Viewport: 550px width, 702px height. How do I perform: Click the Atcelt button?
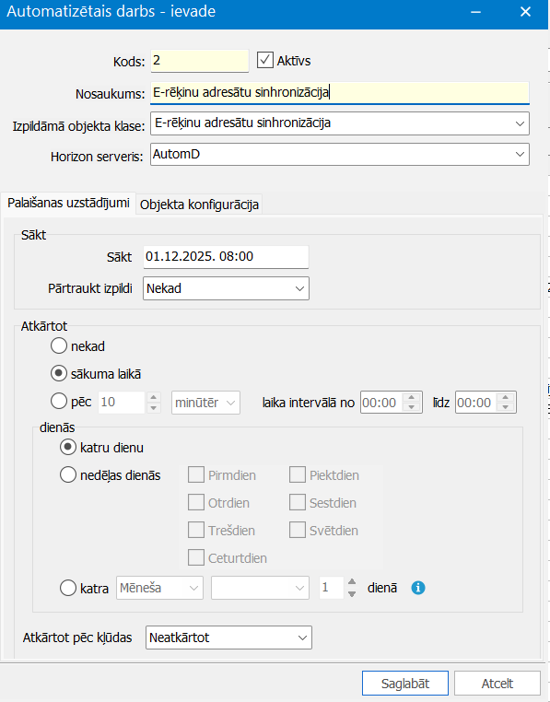497,684
